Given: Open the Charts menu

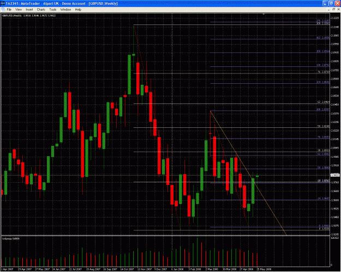Looking at the screenshot, I should point(41,10).
